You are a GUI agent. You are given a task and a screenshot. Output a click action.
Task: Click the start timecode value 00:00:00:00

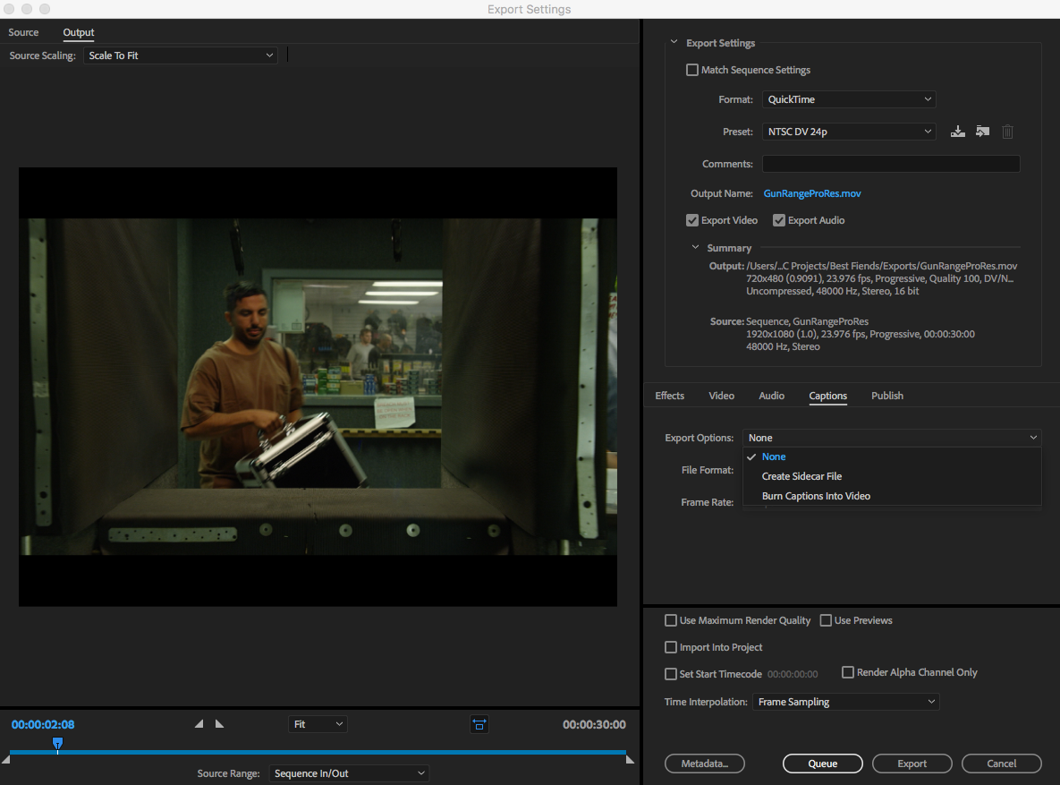point(793,674)
